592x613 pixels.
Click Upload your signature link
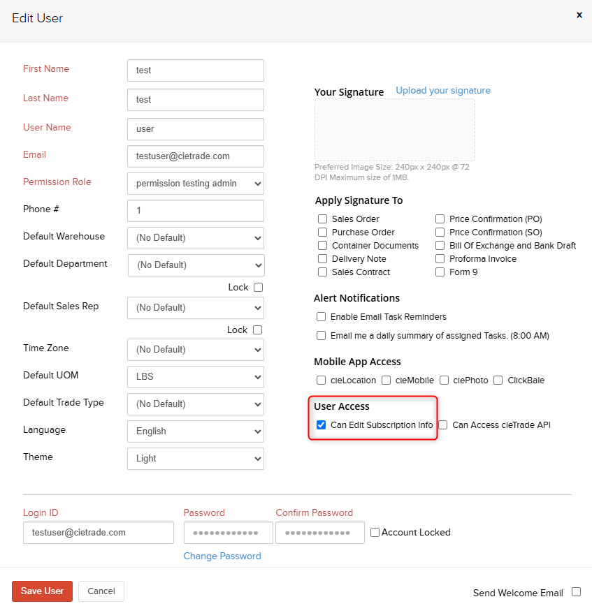[443, 90]
